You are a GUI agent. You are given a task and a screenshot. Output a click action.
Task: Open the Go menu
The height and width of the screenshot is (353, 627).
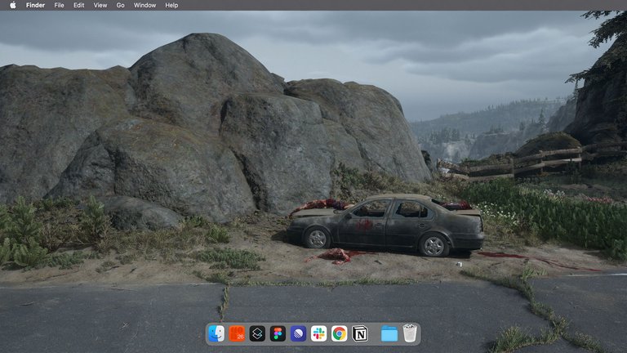pyautogui.click(x=120, y=5)
